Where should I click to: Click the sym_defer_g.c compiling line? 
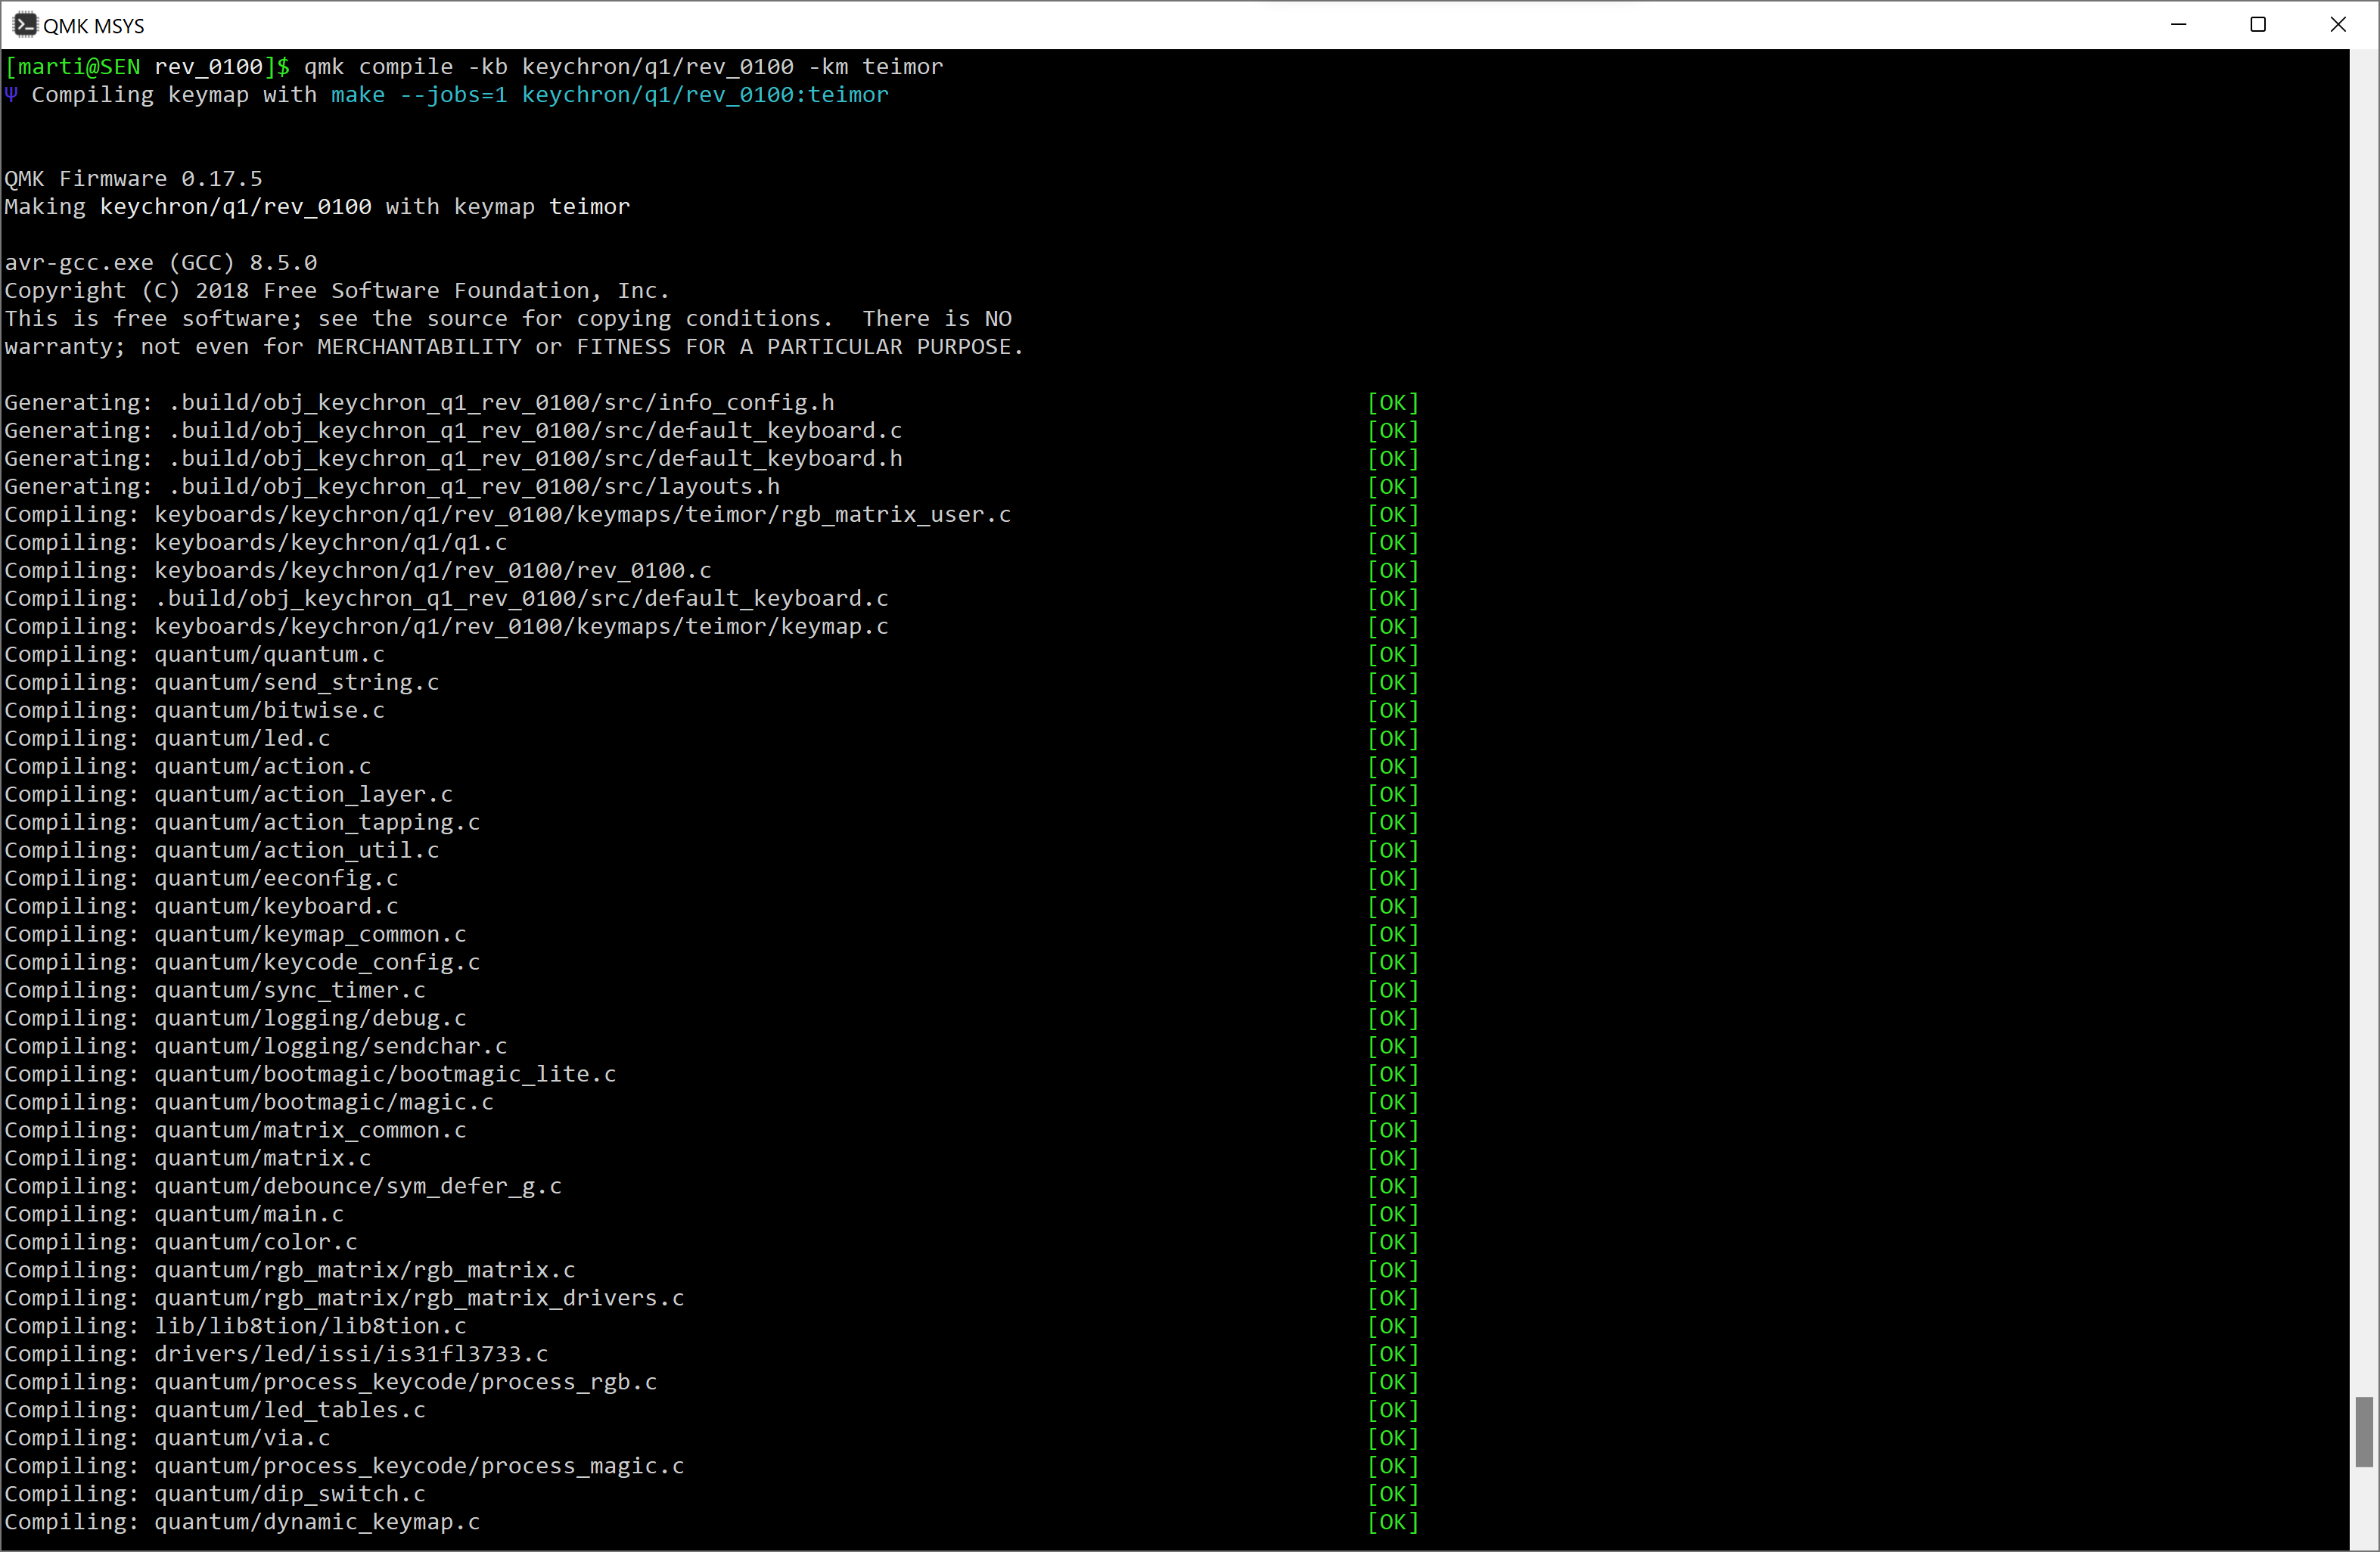(283, 1187)
